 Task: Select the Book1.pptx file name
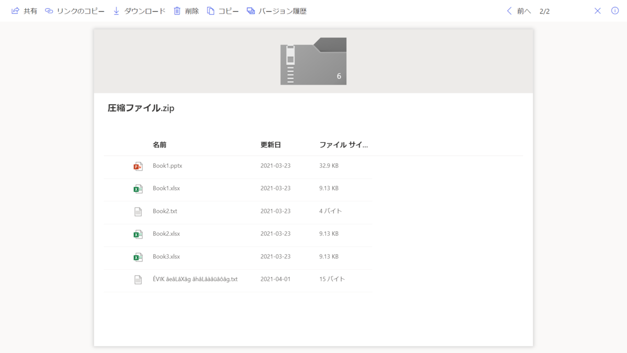tap(167, 166)
